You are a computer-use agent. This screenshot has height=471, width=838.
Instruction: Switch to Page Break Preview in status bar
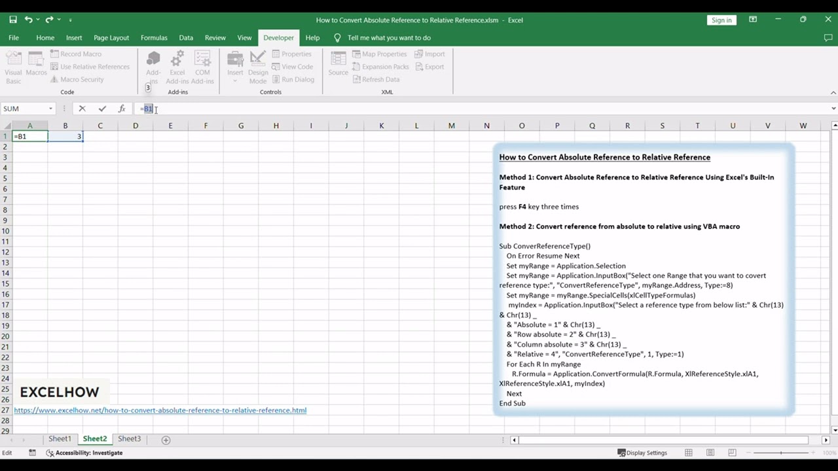tap(732, 453)
